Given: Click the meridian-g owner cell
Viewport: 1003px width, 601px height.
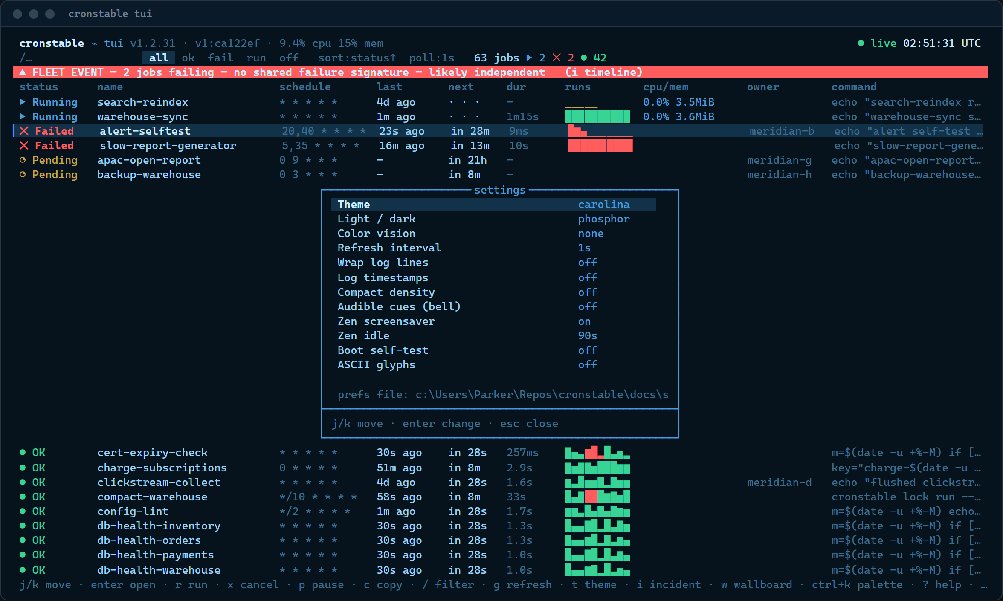Looking at the screenshot, I should point(779,160).
